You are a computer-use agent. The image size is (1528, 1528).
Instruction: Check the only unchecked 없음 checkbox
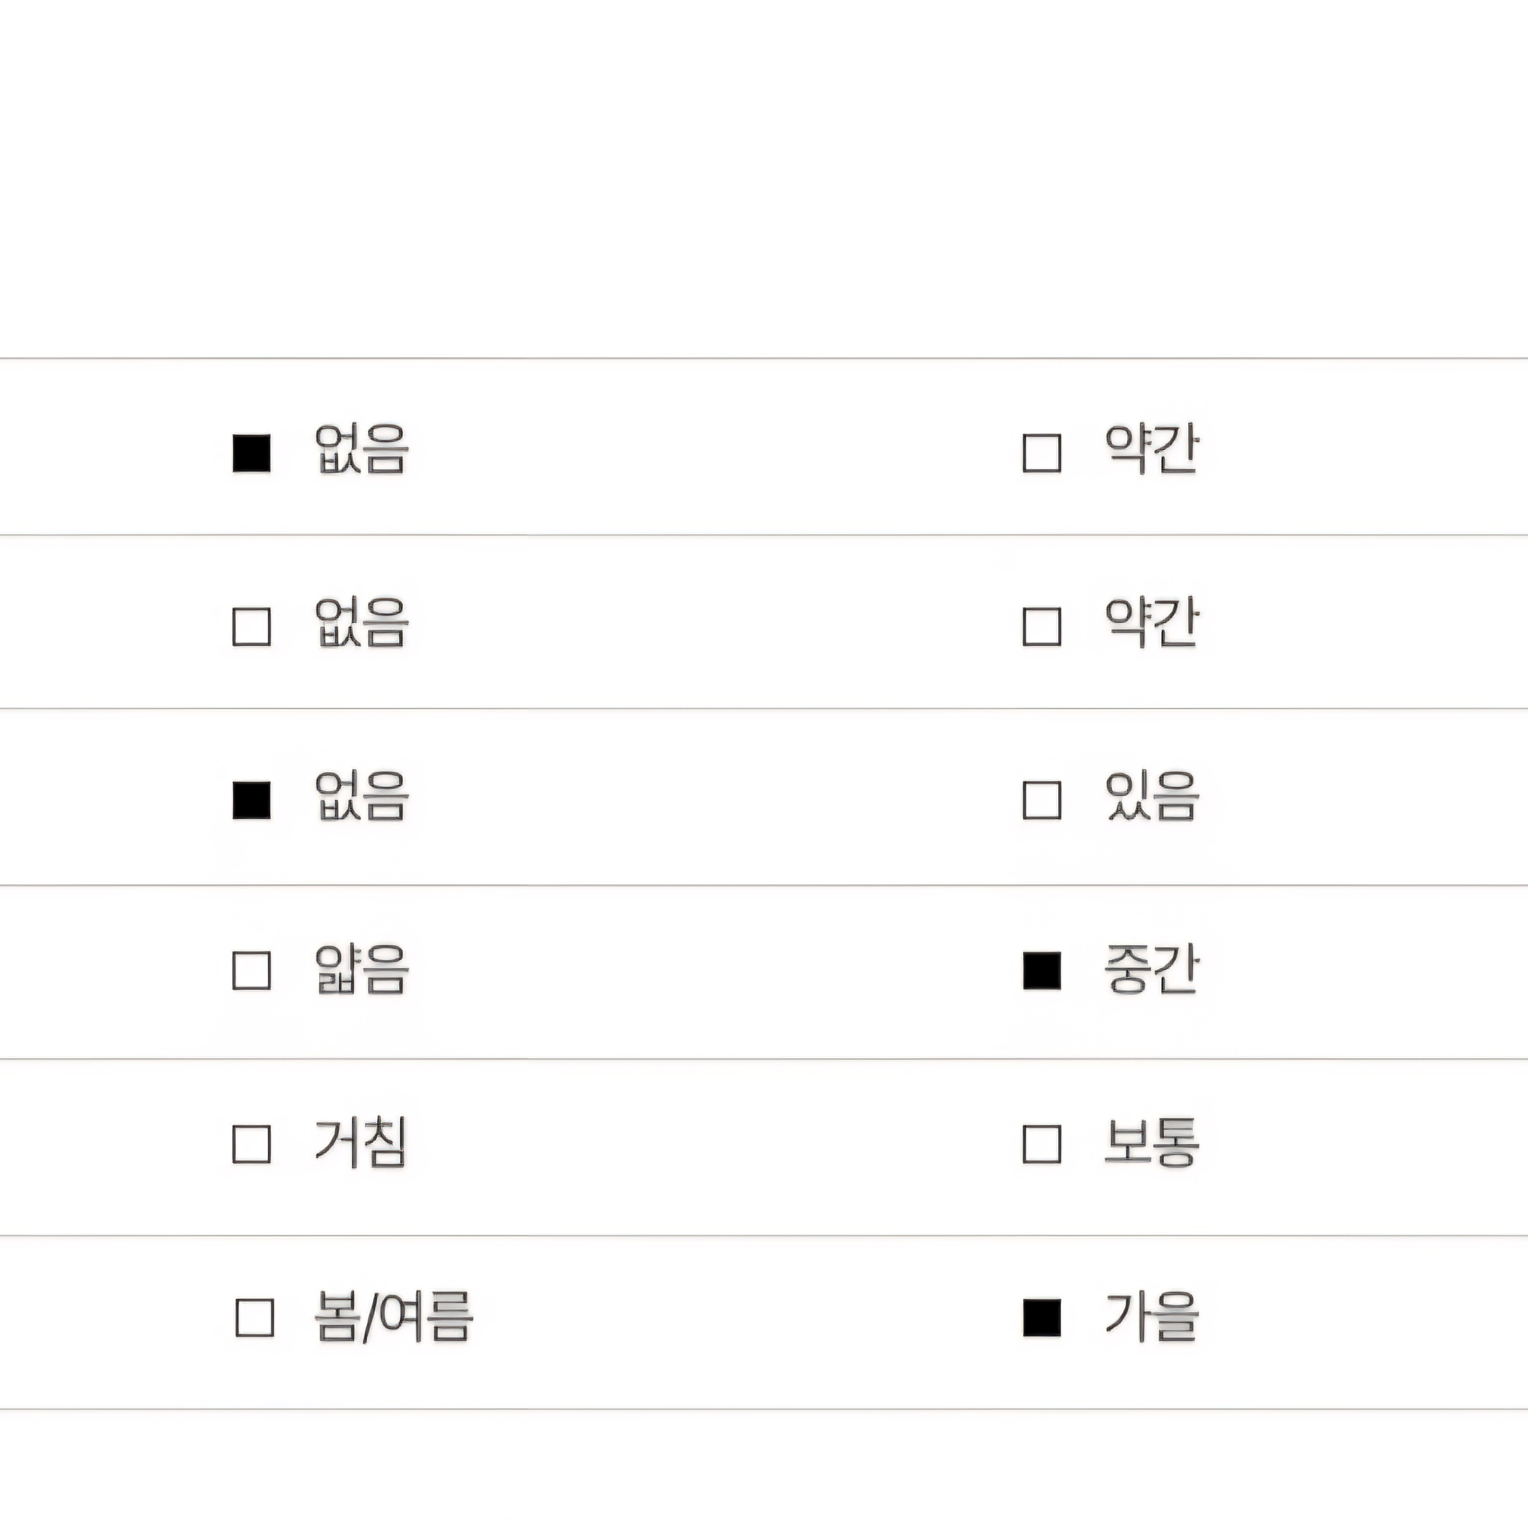[x=251, y=626]
